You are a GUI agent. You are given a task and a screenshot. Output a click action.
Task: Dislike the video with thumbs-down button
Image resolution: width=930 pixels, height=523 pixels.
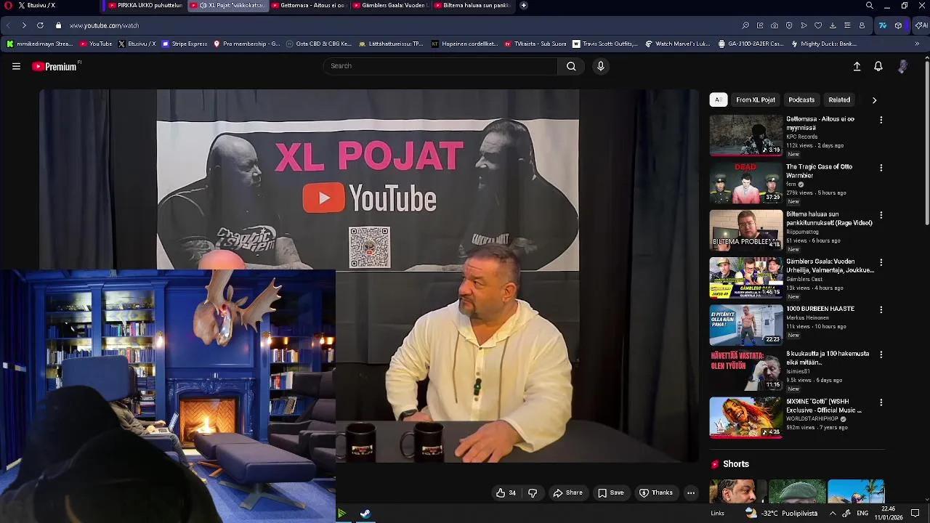tap(533, 492)
